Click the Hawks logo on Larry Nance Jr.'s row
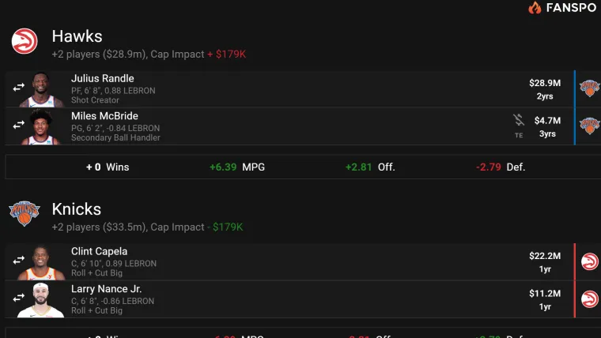 589,299
